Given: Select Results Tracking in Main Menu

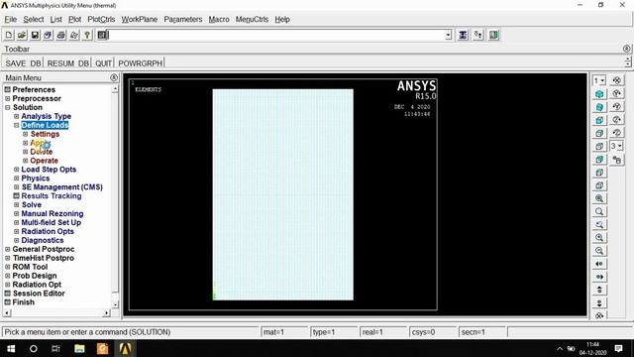Looking at the screenshot, I should [52, 196].
